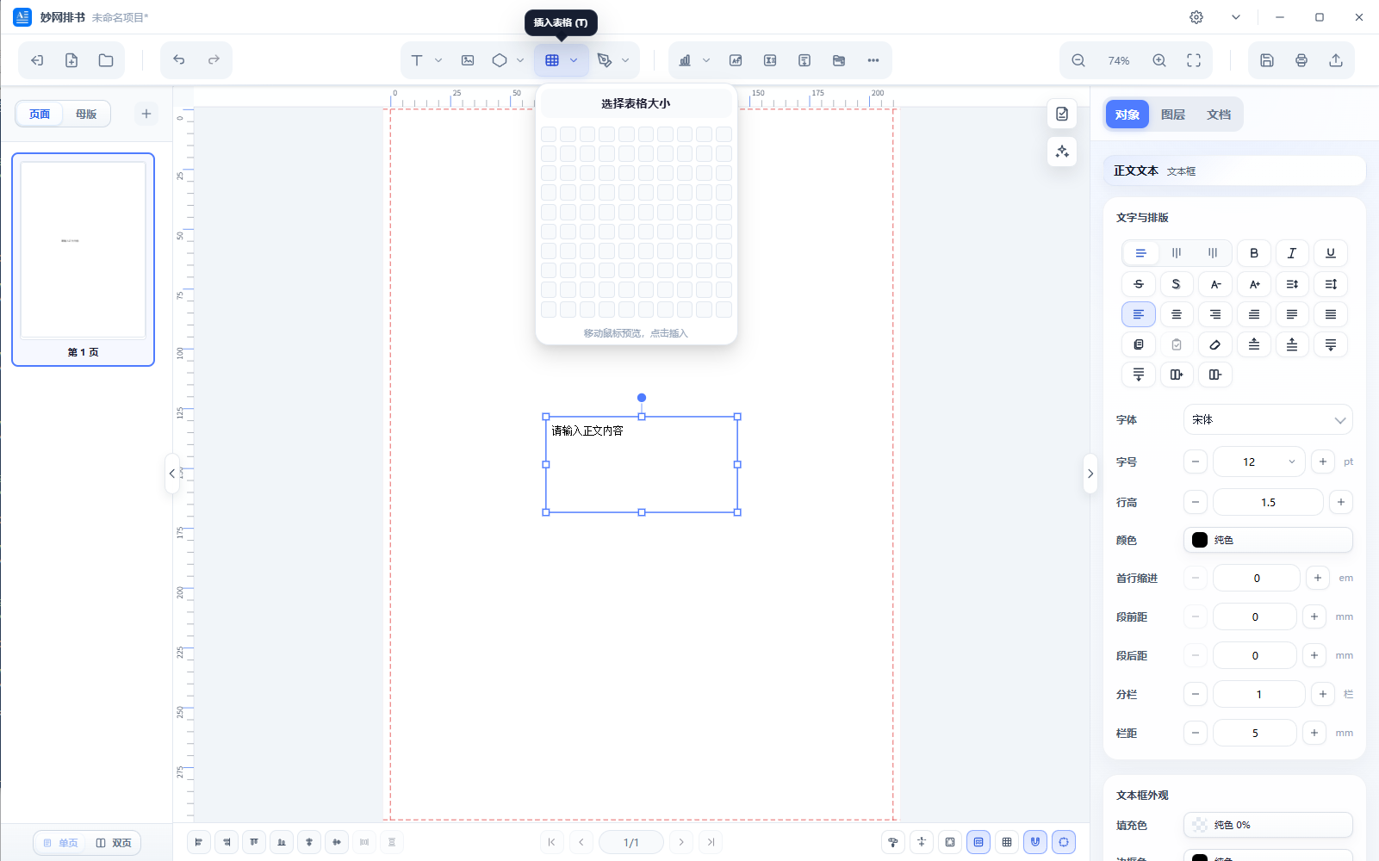
Task: Select the insert image tool
Action: [x=468, y=60]
